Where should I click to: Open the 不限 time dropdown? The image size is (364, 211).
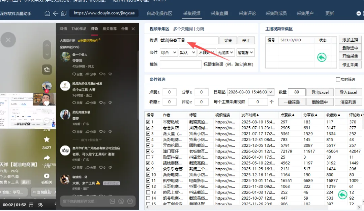(x=206, y=52)
